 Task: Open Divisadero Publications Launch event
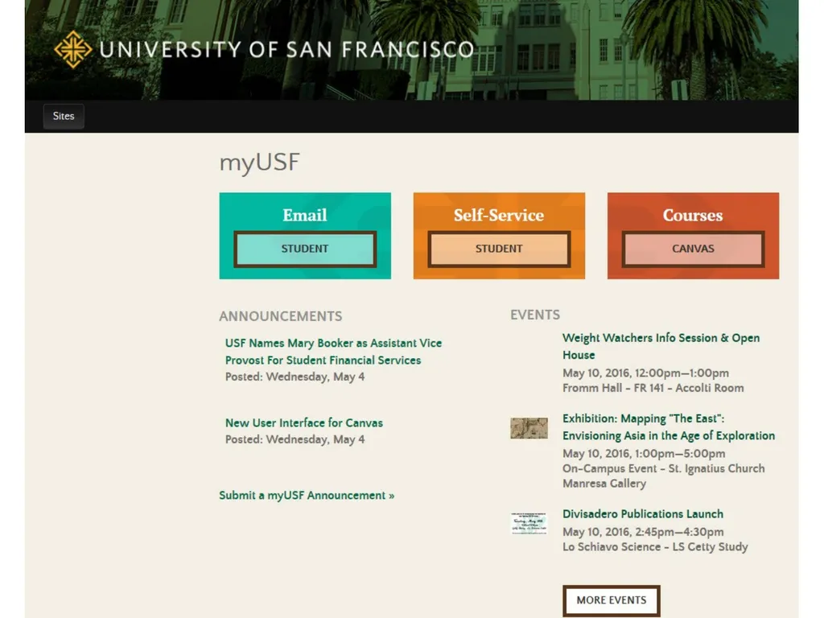coord(643,514)
